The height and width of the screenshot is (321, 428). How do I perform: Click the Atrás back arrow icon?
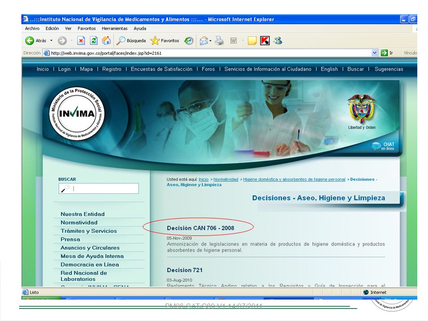click(x=29, y=41)
